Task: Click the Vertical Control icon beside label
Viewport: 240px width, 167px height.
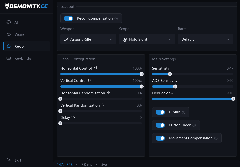Action: click(x=90, y=80)
